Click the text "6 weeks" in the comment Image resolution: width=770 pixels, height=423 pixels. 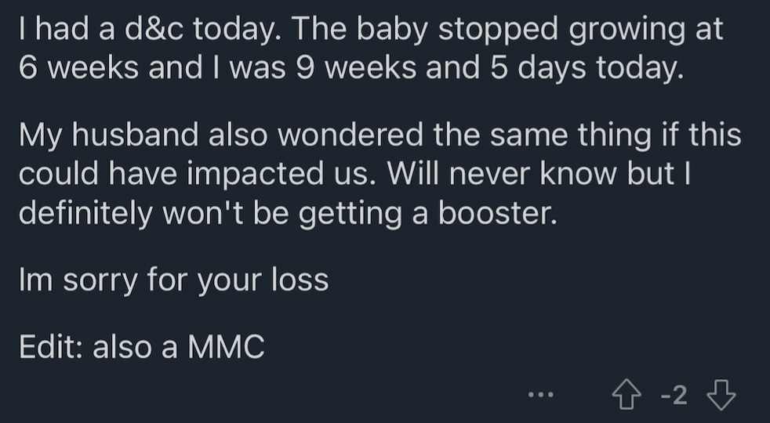[x=79, y=67]
